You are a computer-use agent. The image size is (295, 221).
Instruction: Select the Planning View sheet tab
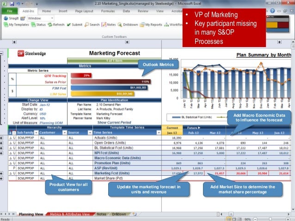pos(31,214)
